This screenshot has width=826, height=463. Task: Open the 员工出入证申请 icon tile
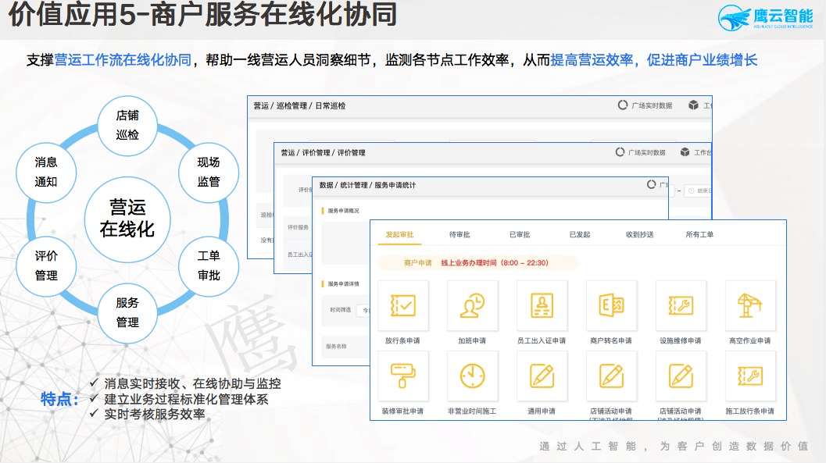pyautogui.click(x=542, y=306)
